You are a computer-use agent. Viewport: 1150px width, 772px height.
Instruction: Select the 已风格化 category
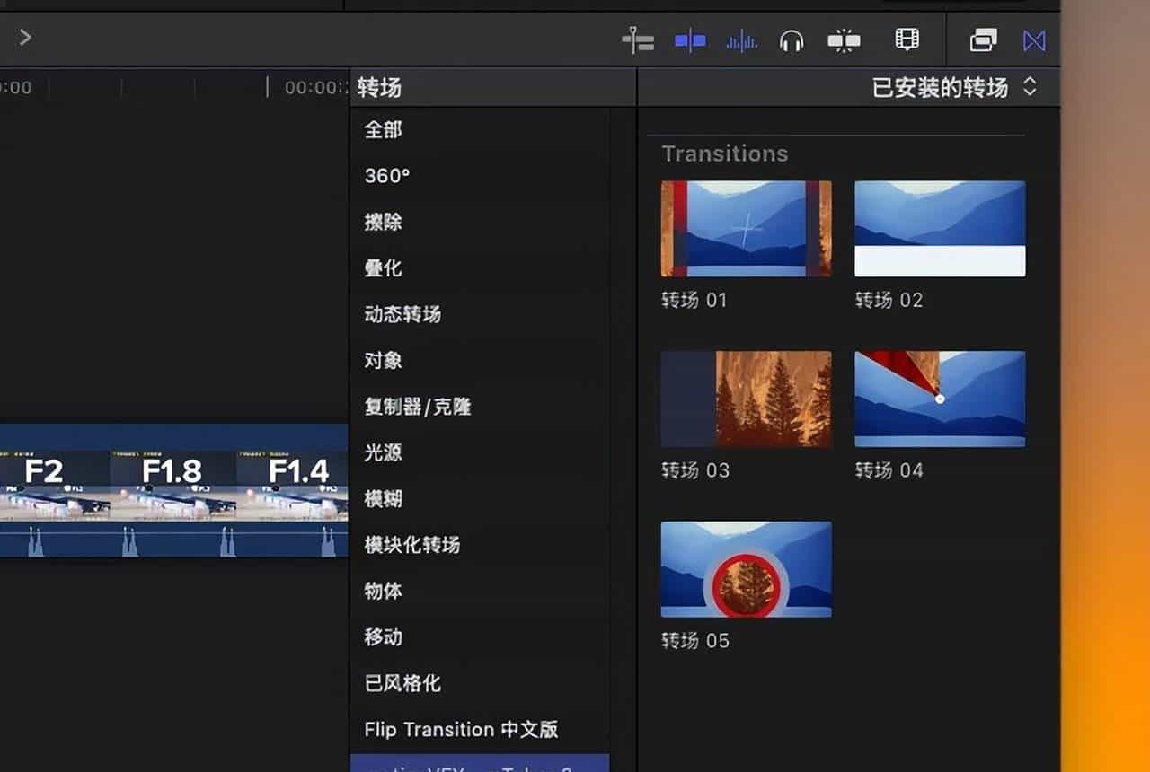[x=402, y=683]
